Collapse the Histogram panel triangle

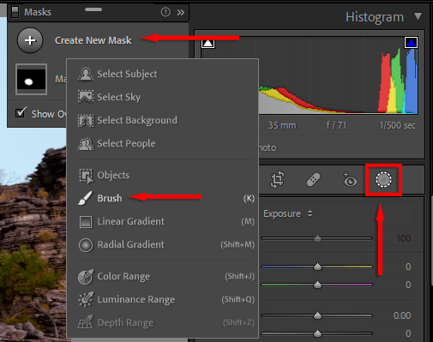coord(418,16)
